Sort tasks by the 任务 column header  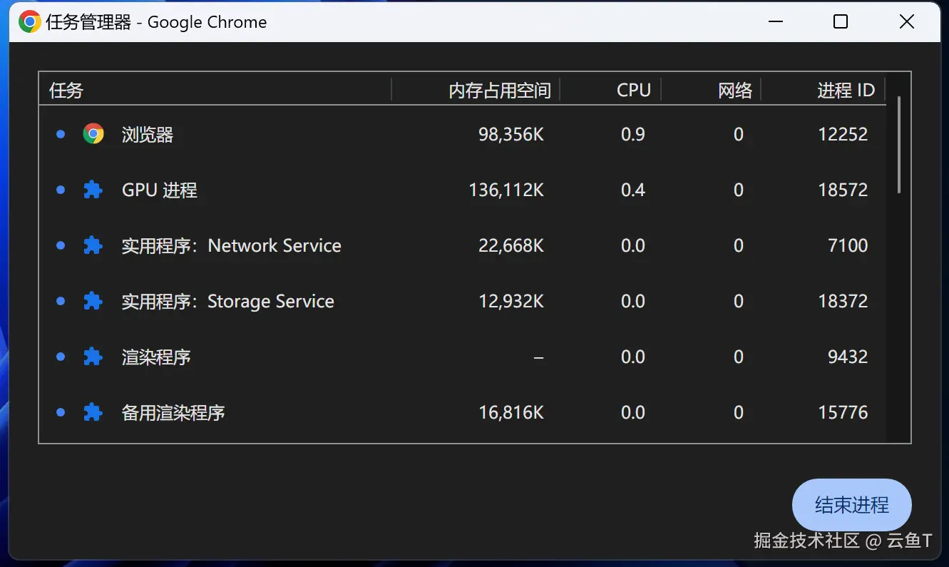pos(66,91)
